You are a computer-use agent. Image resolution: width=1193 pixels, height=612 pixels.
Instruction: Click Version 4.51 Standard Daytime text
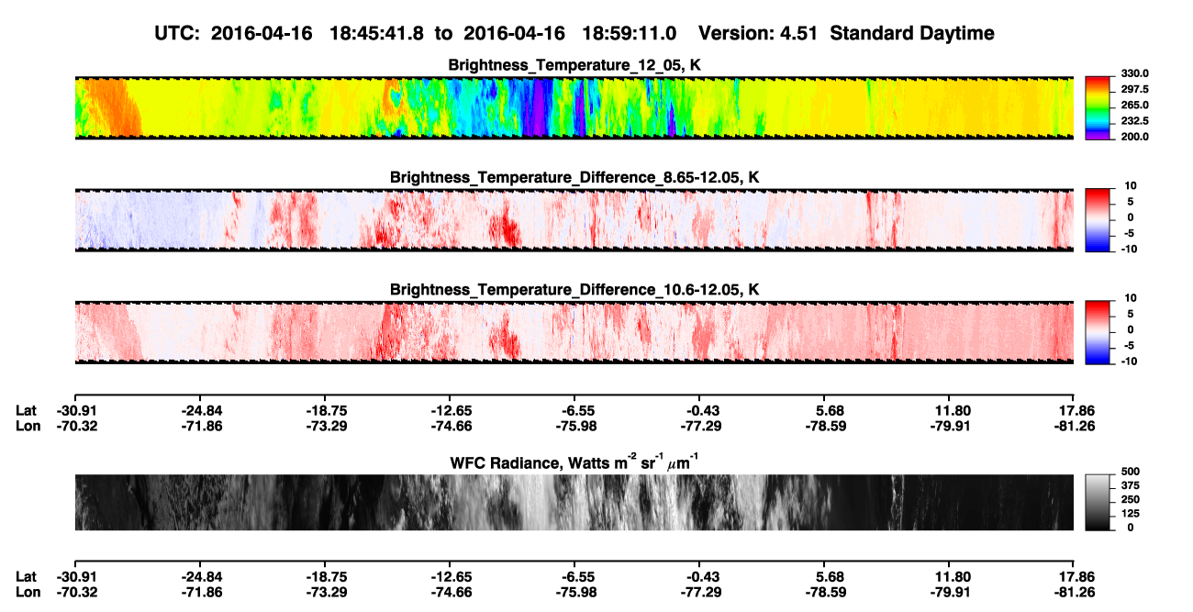(x=846, y=33)
